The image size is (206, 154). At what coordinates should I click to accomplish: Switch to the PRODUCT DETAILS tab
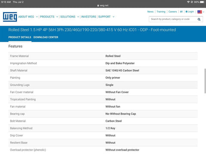(x=20, y=37)
